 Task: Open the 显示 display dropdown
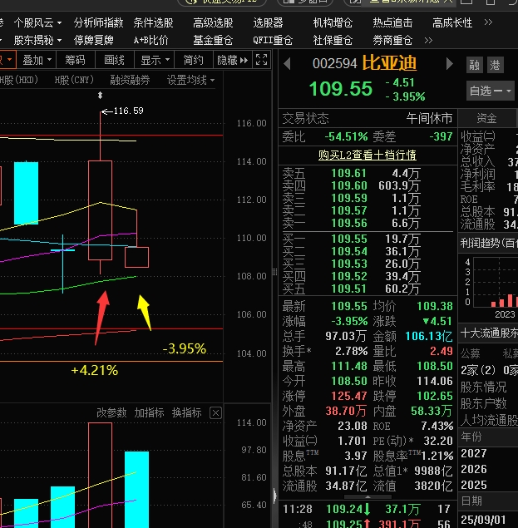click(x=155, y=60)
